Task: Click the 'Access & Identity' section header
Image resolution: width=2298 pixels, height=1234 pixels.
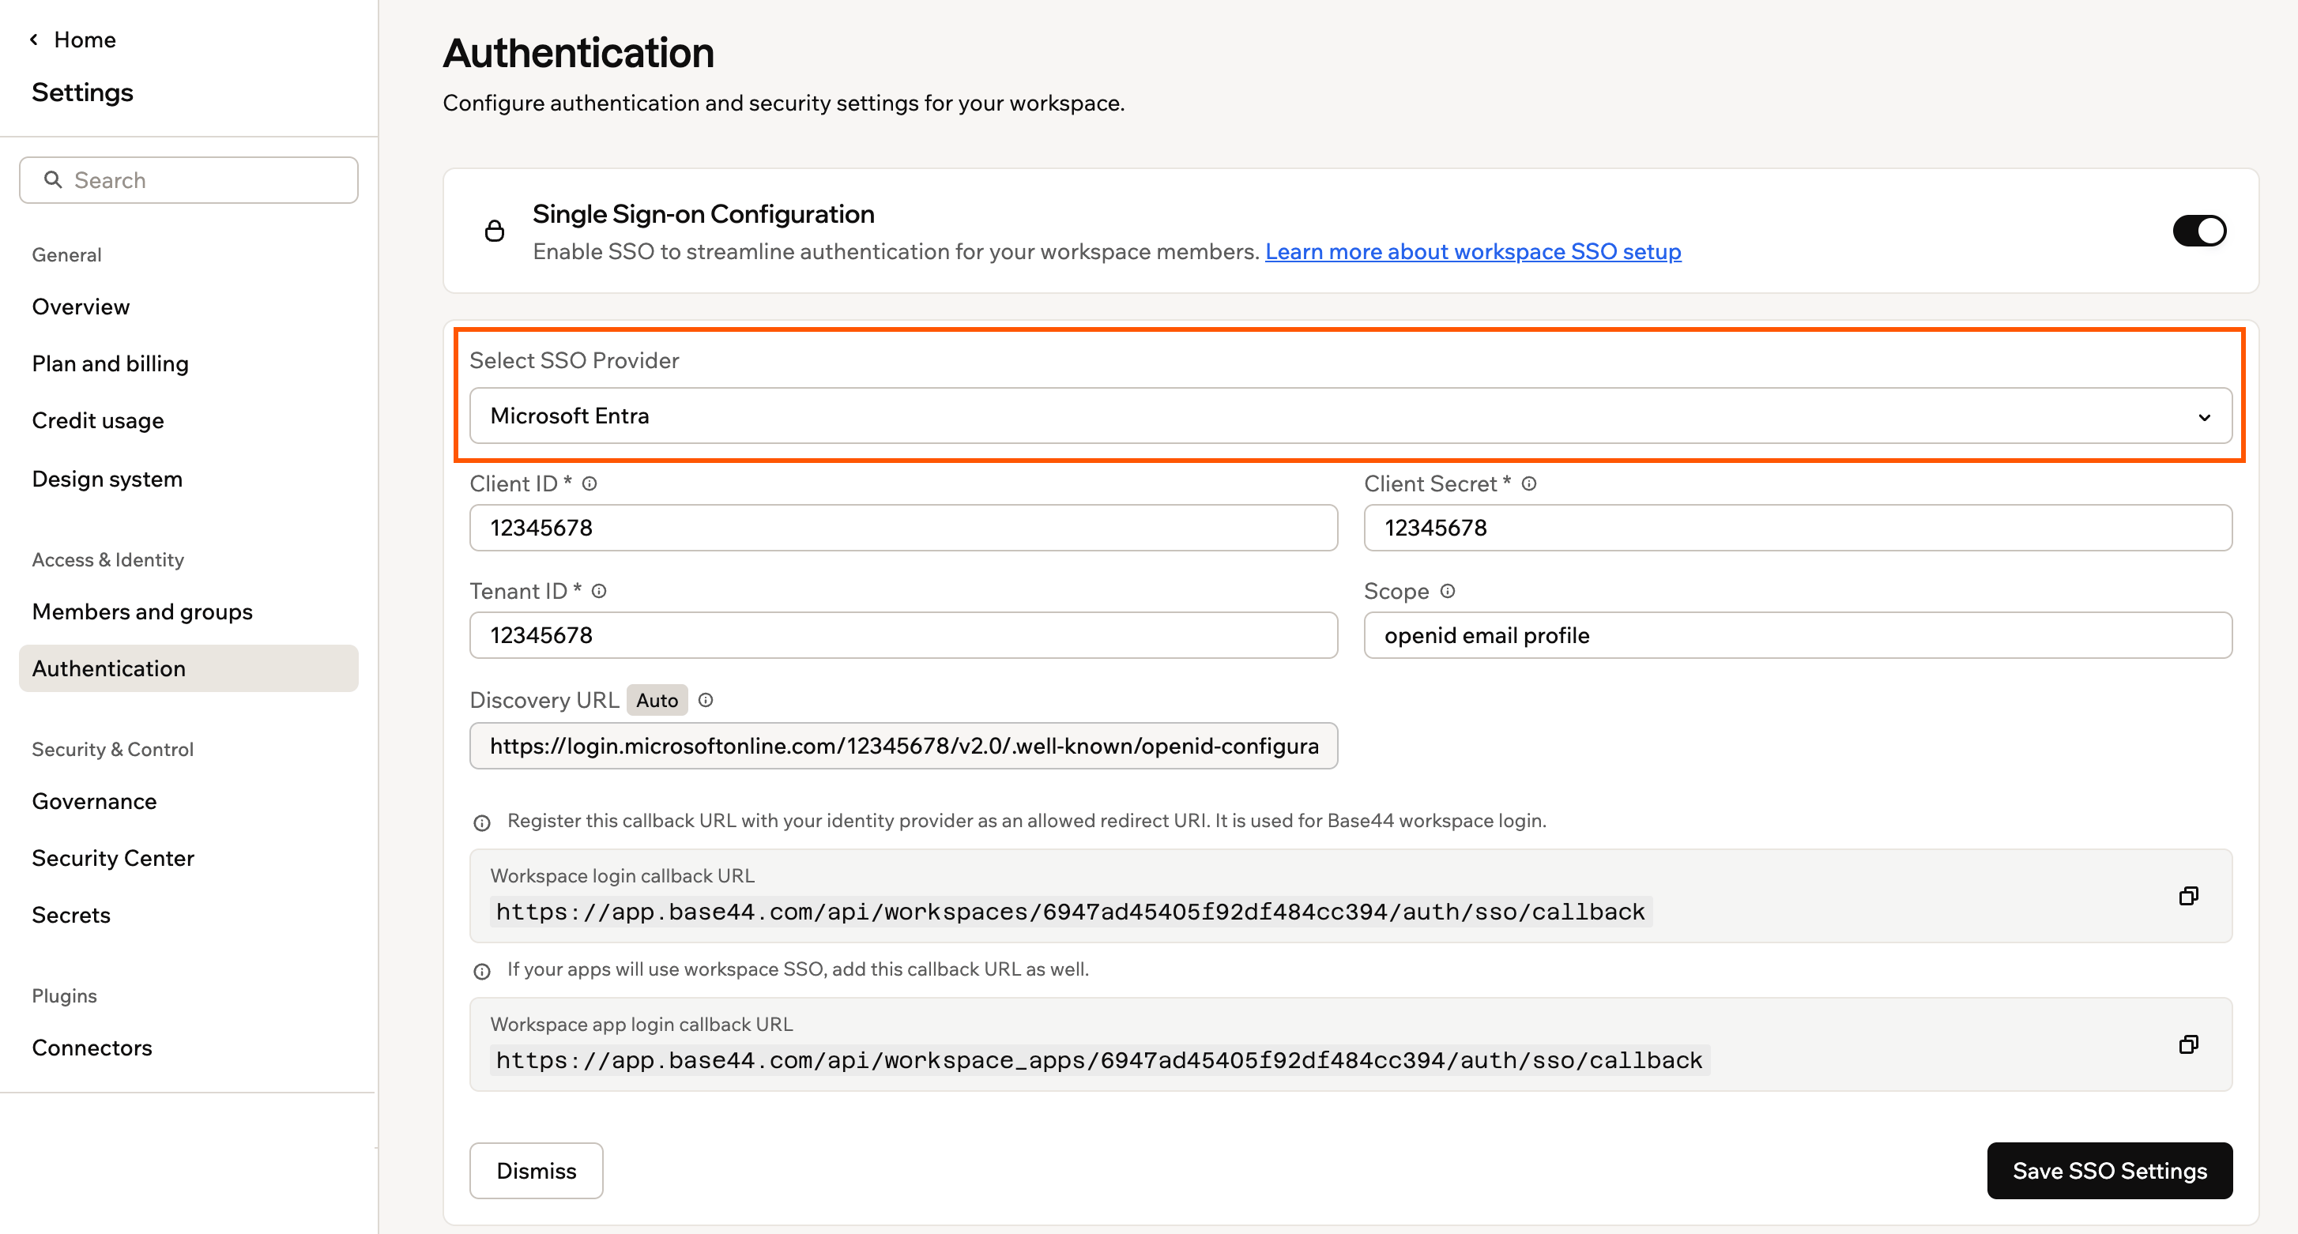Action: (x=108, y=560)
